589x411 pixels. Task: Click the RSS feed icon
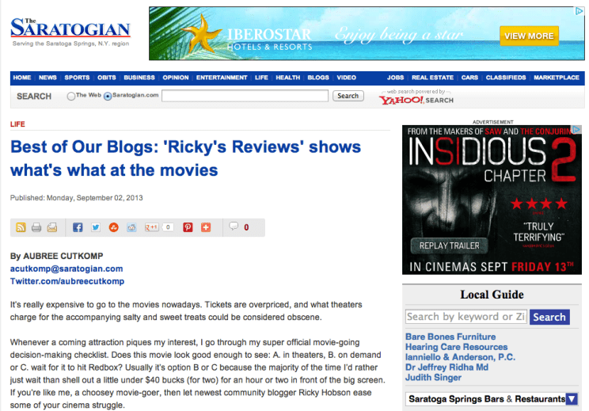coord(21,227)
